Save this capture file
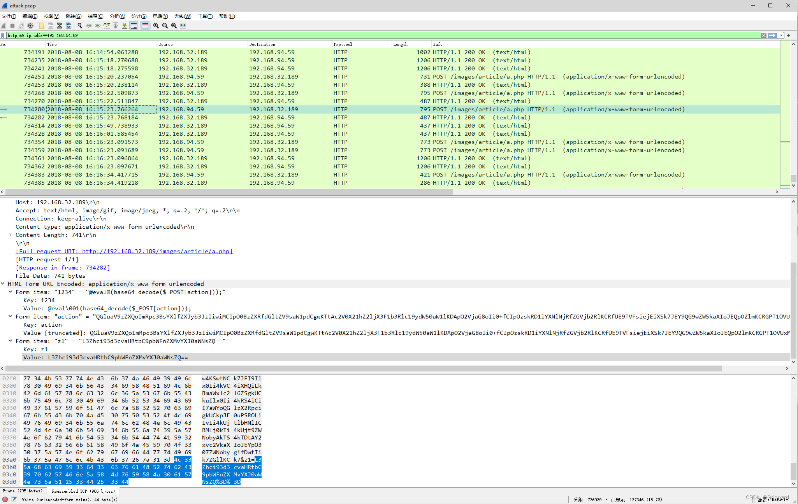The width and height of the screenshot is (798, 504). pyautogui.click(x=51, y=26)
